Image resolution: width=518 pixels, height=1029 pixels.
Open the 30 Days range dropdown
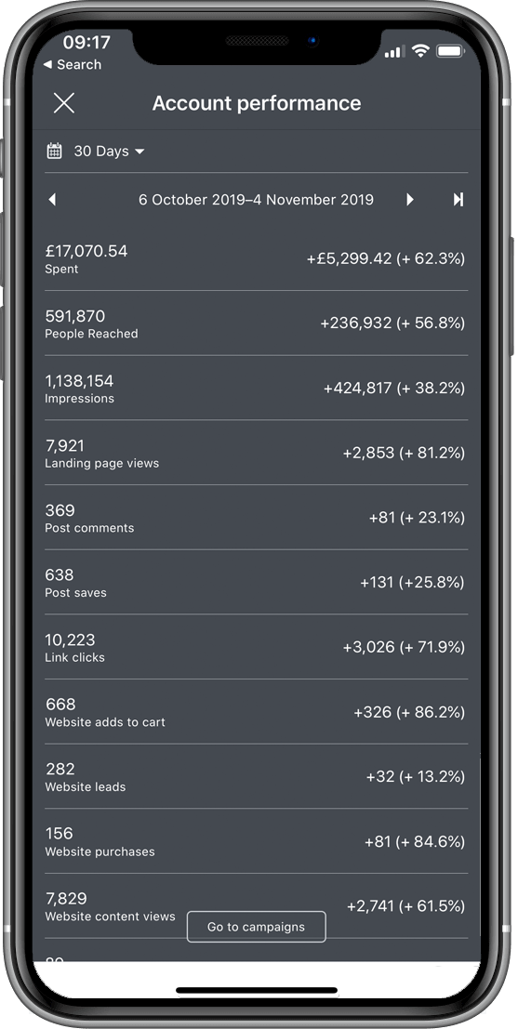click(x=109, y=151)
